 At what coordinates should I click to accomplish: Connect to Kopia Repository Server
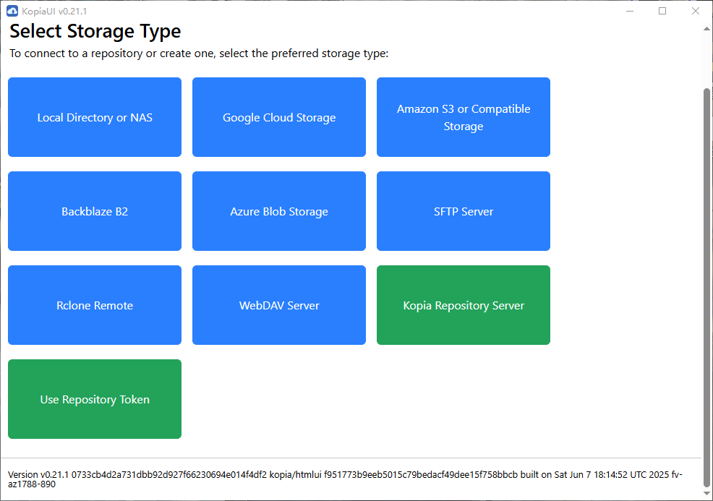point(464,305)
